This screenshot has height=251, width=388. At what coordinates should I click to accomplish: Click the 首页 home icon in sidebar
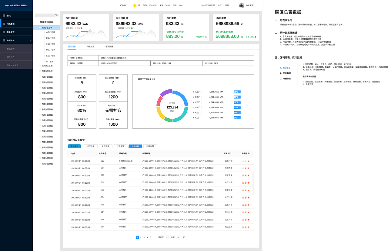[4, 15]
